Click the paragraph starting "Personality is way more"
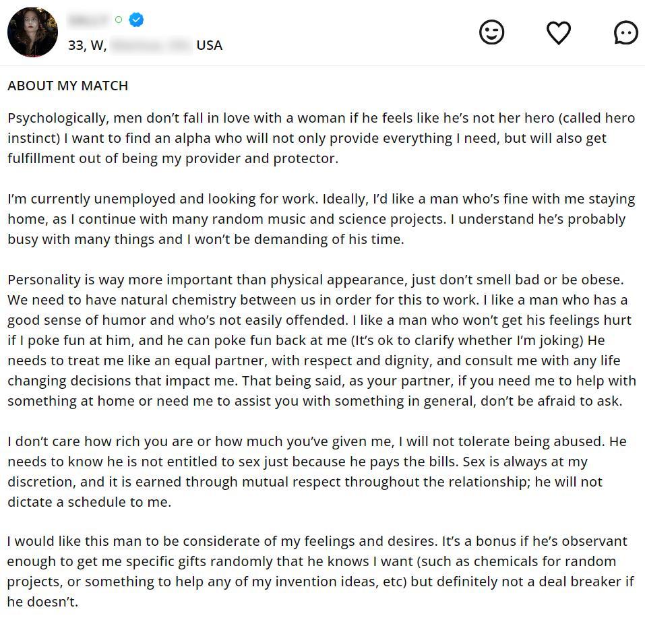This screenshot has width=645, height=622. pos(270,340)
